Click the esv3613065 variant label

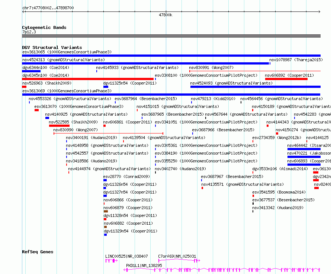click(x=67, y=52)
